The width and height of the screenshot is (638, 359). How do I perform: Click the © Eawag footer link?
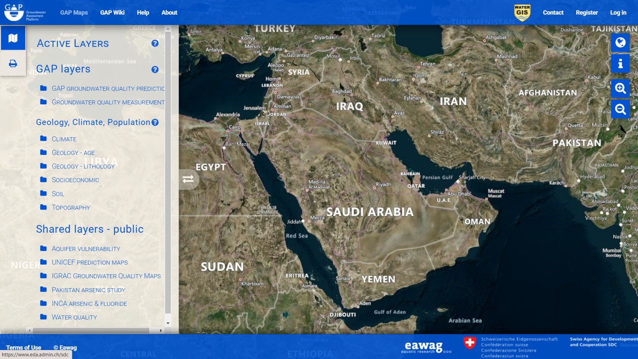(x=65, y=348)
